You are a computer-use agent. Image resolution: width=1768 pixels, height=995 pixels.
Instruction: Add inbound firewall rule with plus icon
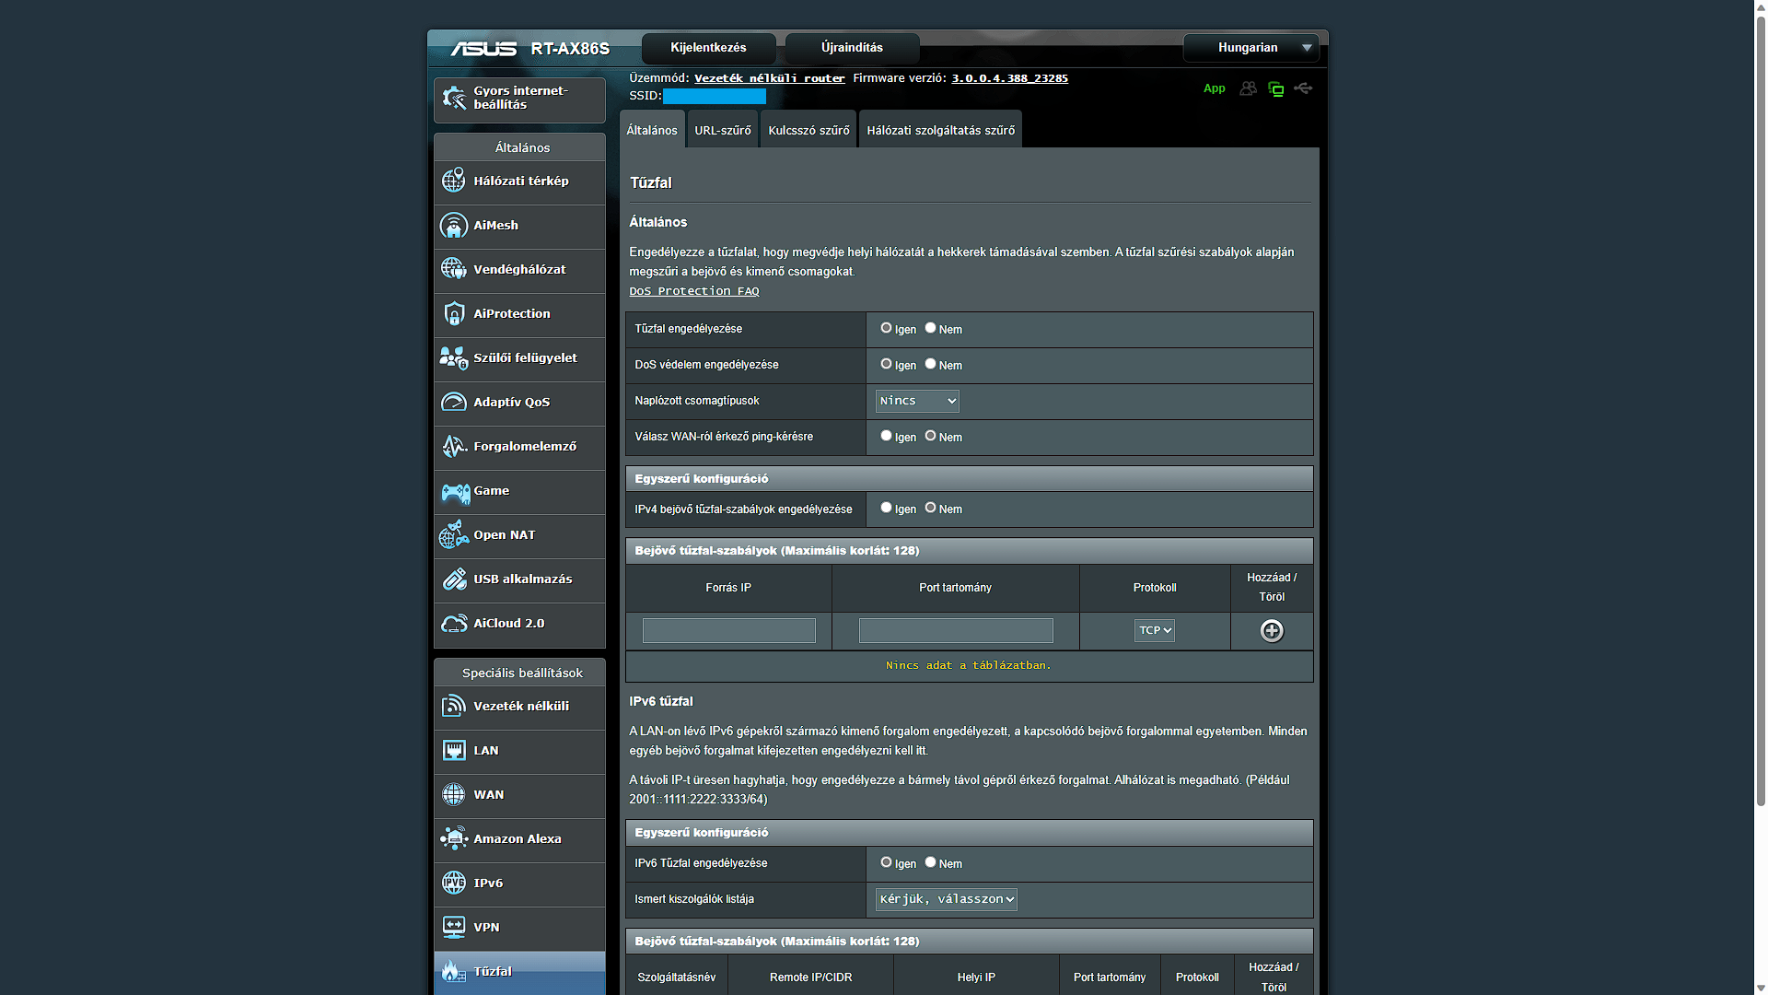1272,631
